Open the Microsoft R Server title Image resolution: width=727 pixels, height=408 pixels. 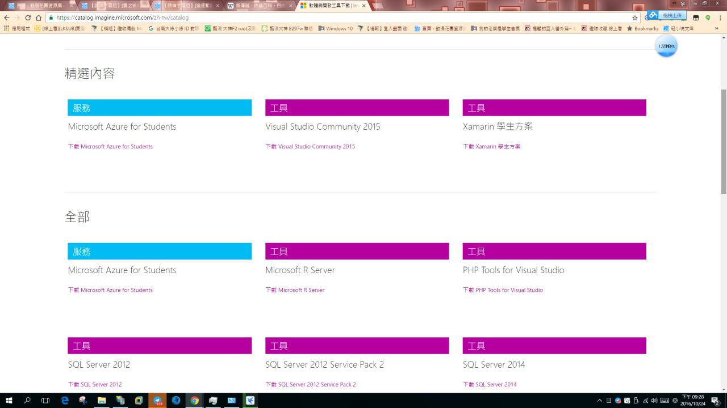point(300,270)
